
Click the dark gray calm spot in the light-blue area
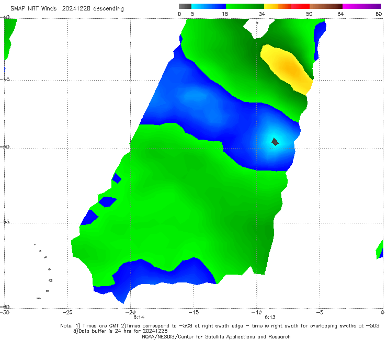(275, 142)
